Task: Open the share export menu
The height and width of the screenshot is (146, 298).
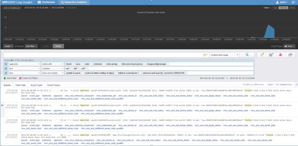Action: (290, 55)
